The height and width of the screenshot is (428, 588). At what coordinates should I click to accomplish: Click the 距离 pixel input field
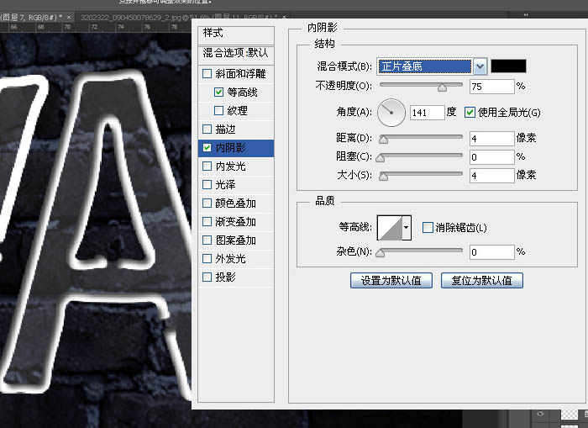(x=491, y=138)
